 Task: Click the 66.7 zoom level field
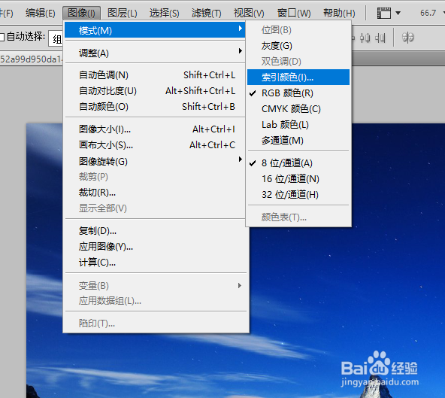[x=428, y=13]
